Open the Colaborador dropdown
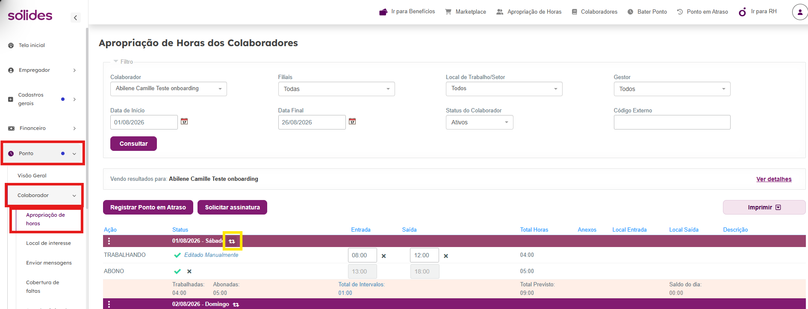The height and width of the screenshot is (309, 808). pyautogui.click(x=168, y=89)
